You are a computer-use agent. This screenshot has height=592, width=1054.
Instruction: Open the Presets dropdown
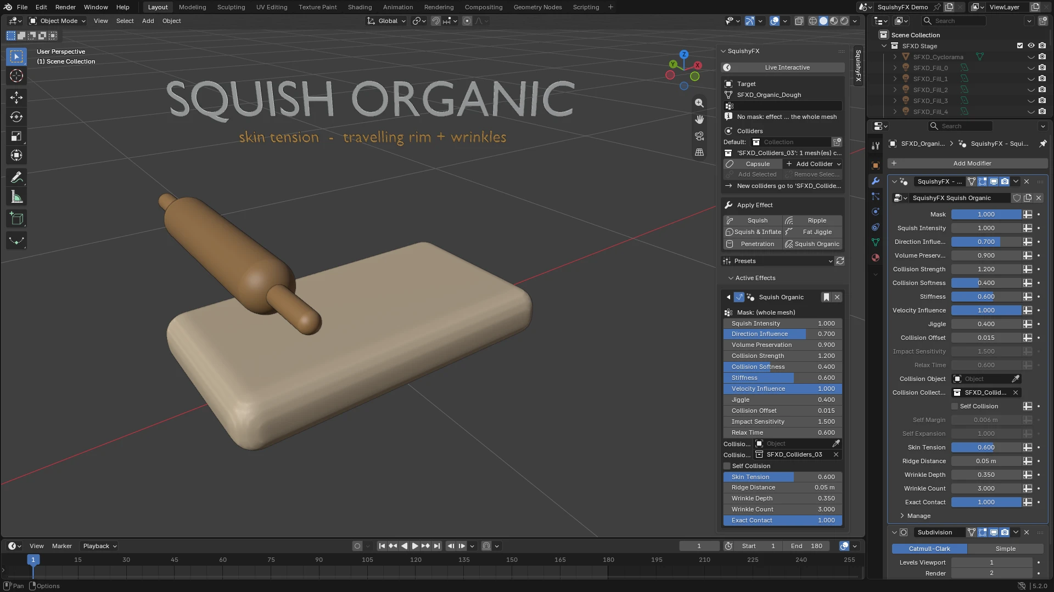(x=778, y=261)
